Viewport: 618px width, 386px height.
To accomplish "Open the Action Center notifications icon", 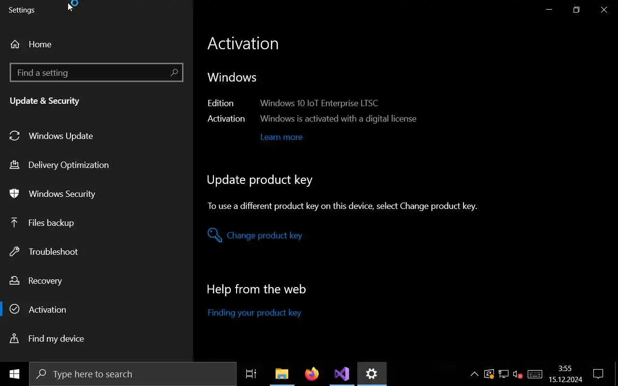I will (598, 374).
